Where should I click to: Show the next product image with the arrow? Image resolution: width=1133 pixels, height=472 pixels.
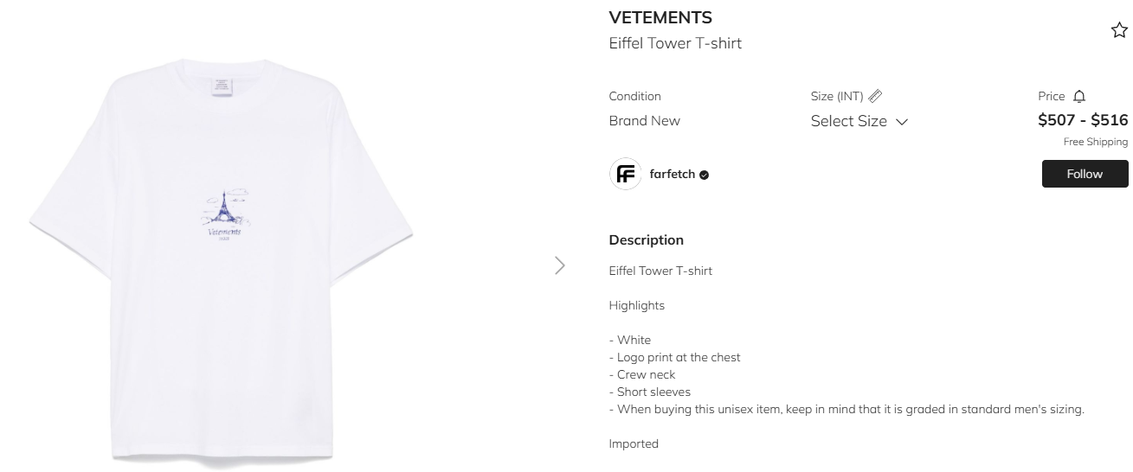[560, 265]
